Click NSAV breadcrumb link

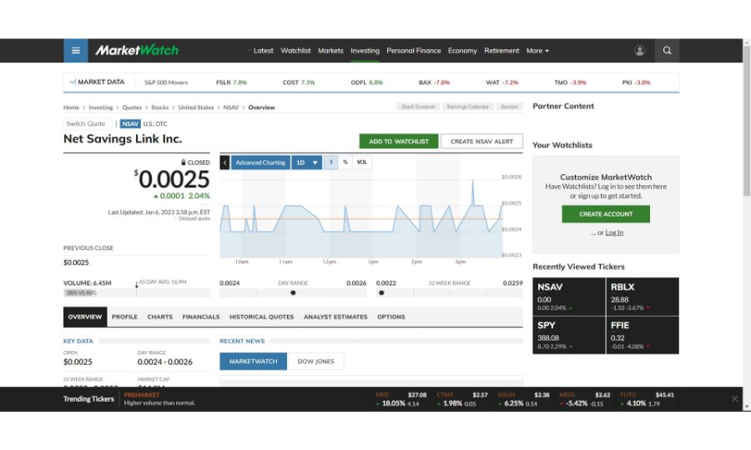231,107
